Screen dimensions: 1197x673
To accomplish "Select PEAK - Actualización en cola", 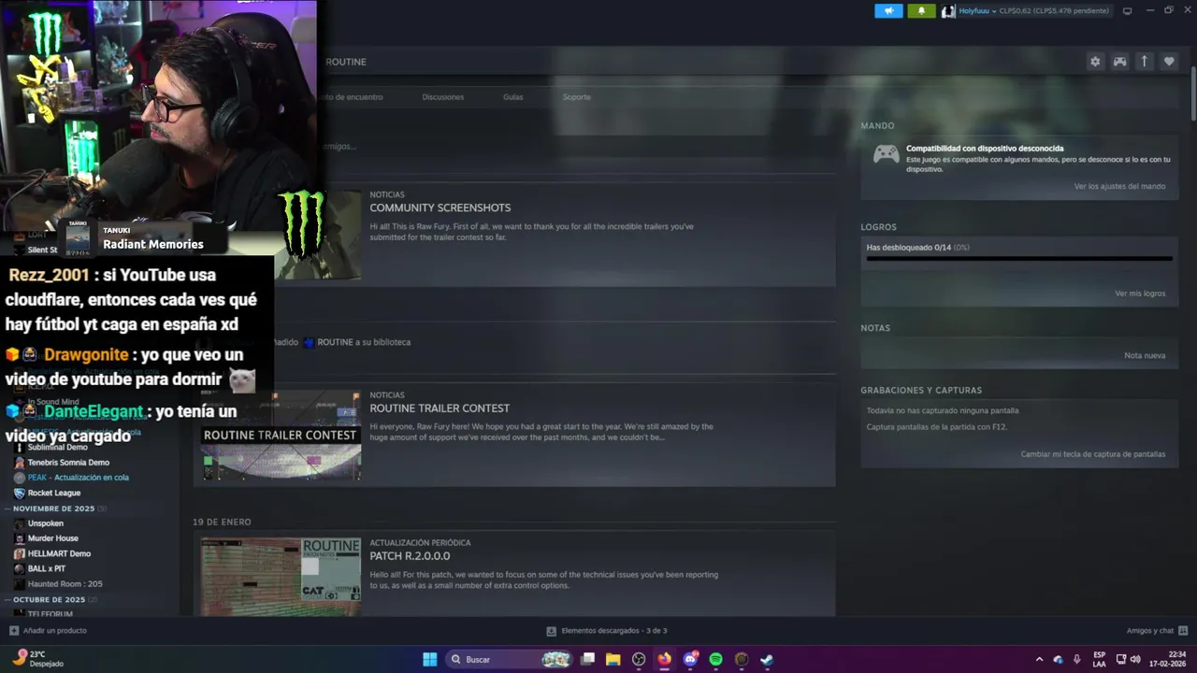I will coord(79,478).
